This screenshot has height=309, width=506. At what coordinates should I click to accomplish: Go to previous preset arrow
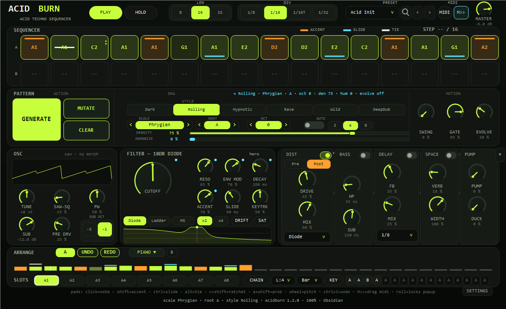[x=418, y=12]
